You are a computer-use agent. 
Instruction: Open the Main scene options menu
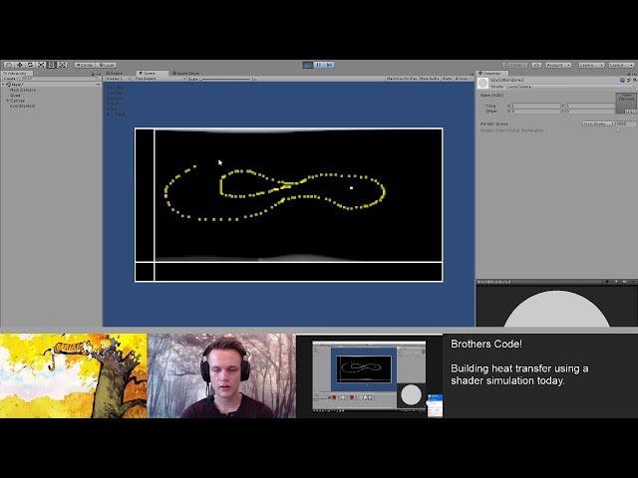click(98, 85)
